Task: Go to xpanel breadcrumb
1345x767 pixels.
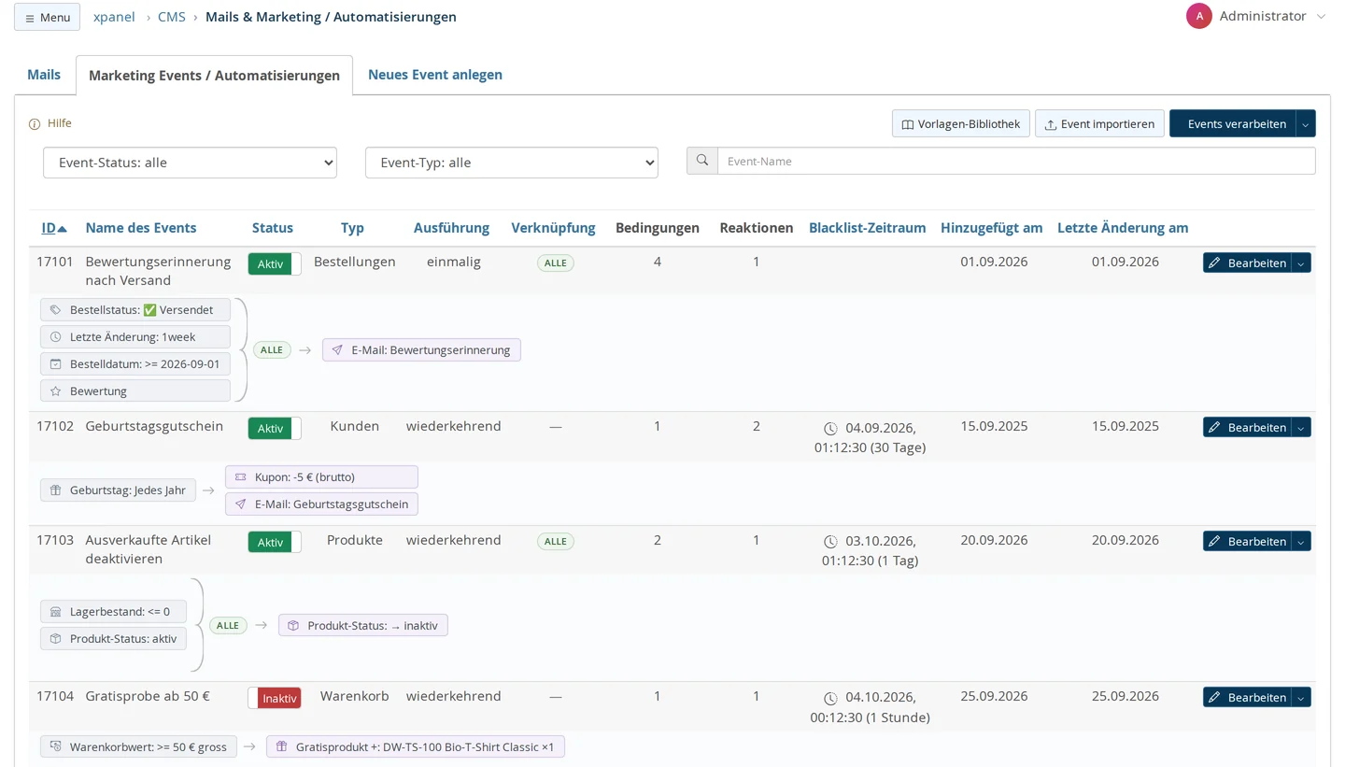Action: (114, 17)
